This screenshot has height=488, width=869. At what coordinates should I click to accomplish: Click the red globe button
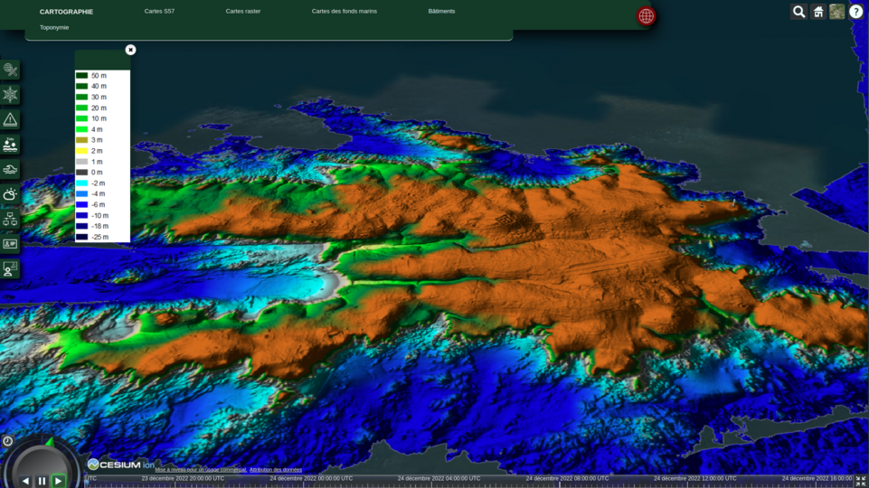pyautogui.click(x=646, y=16)
